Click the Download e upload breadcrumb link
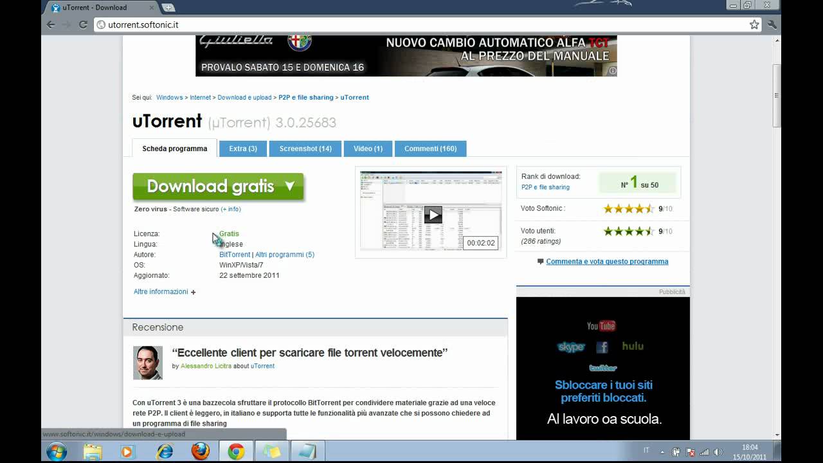 244,98
